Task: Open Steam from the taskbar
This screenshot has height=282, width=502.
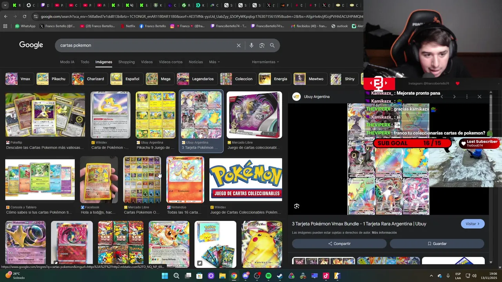Action: click(280, 276)
